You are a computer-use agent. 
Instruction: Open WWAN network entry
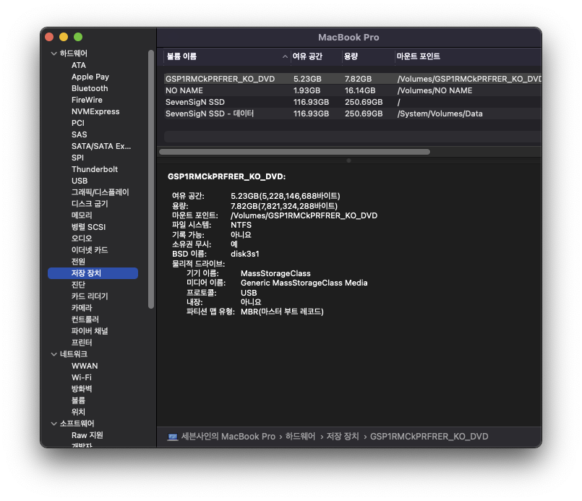[x=85, y=366]
